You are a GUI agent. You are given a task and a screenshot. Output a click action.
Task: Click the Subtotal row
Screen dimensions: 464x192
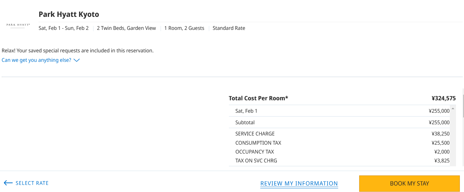(339, 122)
